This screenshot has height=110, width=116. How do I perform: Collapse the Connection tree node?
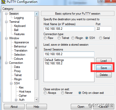point(6,63)
